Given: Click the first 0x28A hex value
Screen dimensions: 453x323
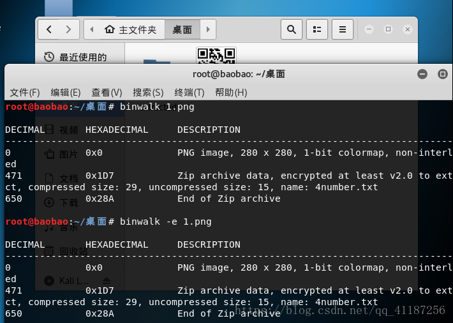Looking at the screenshot, I should coord(100,199).
